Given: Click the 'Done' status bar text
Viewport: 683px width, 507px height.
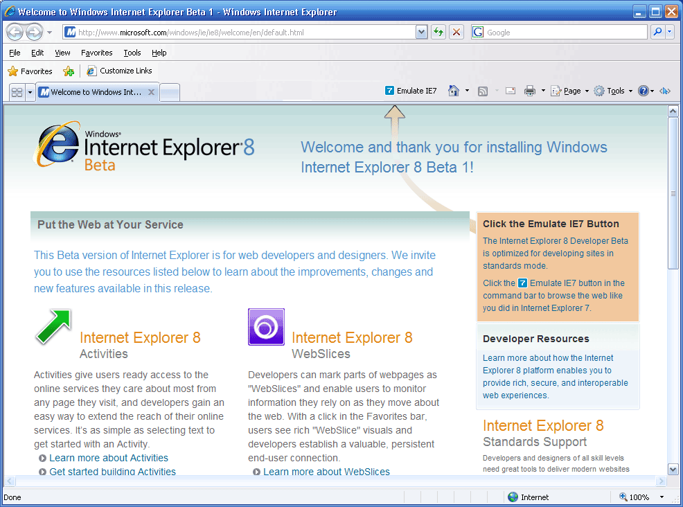Looking at the screenshot, I should (12, 497).
